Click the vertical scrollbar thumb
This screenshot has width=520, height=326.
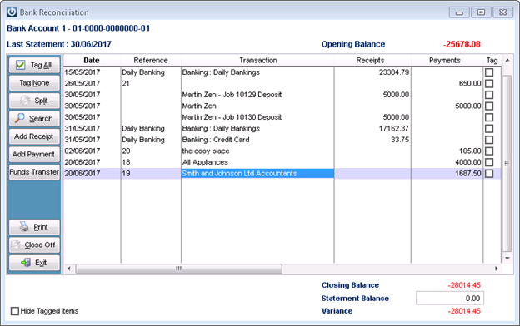click(x=507, y=163)
